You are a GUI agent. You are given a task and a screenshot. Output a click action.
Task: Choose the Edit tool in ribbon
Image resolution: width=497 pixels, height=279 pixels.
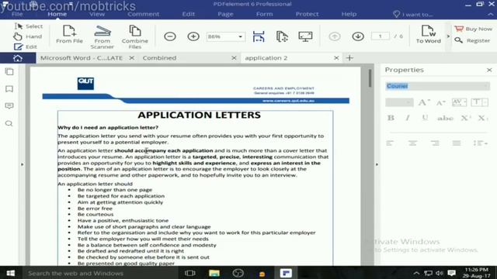26,46
